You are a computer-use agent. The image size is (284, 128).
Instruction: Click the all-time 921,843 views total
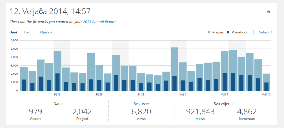click(x=200, y=112)
